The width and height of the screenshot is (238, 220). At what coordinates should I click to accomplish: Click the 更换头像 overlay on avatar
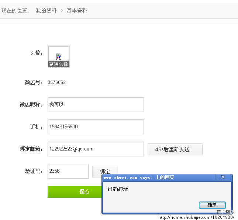click(x=59, y=64)
